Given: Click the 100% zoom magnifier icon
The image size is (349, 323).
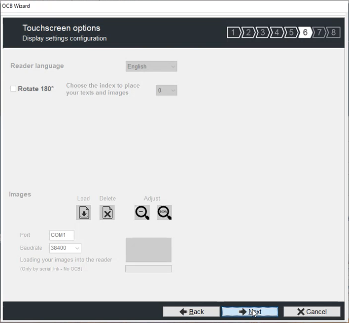Looking at the screenshot, I should click(x=164, y=212).
